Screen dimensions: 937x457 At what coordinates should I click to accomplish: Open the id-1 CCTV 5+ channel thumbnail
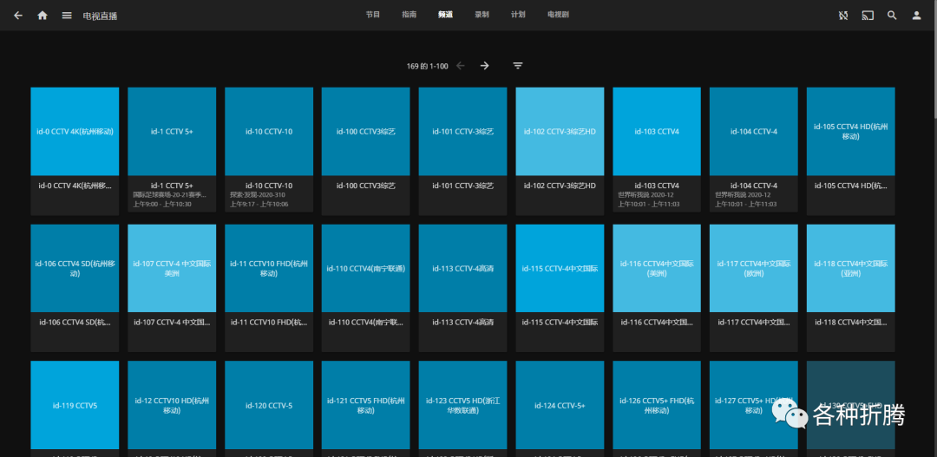[172, 132]
